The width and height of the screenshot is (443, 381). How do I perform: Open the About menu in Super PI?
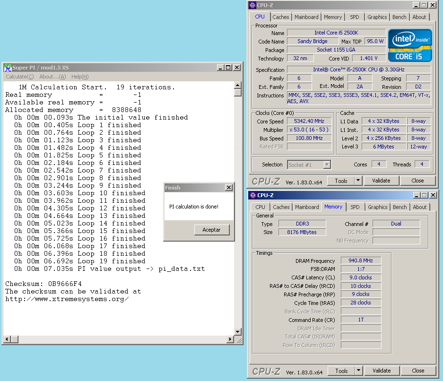click(x=52, y=77)
